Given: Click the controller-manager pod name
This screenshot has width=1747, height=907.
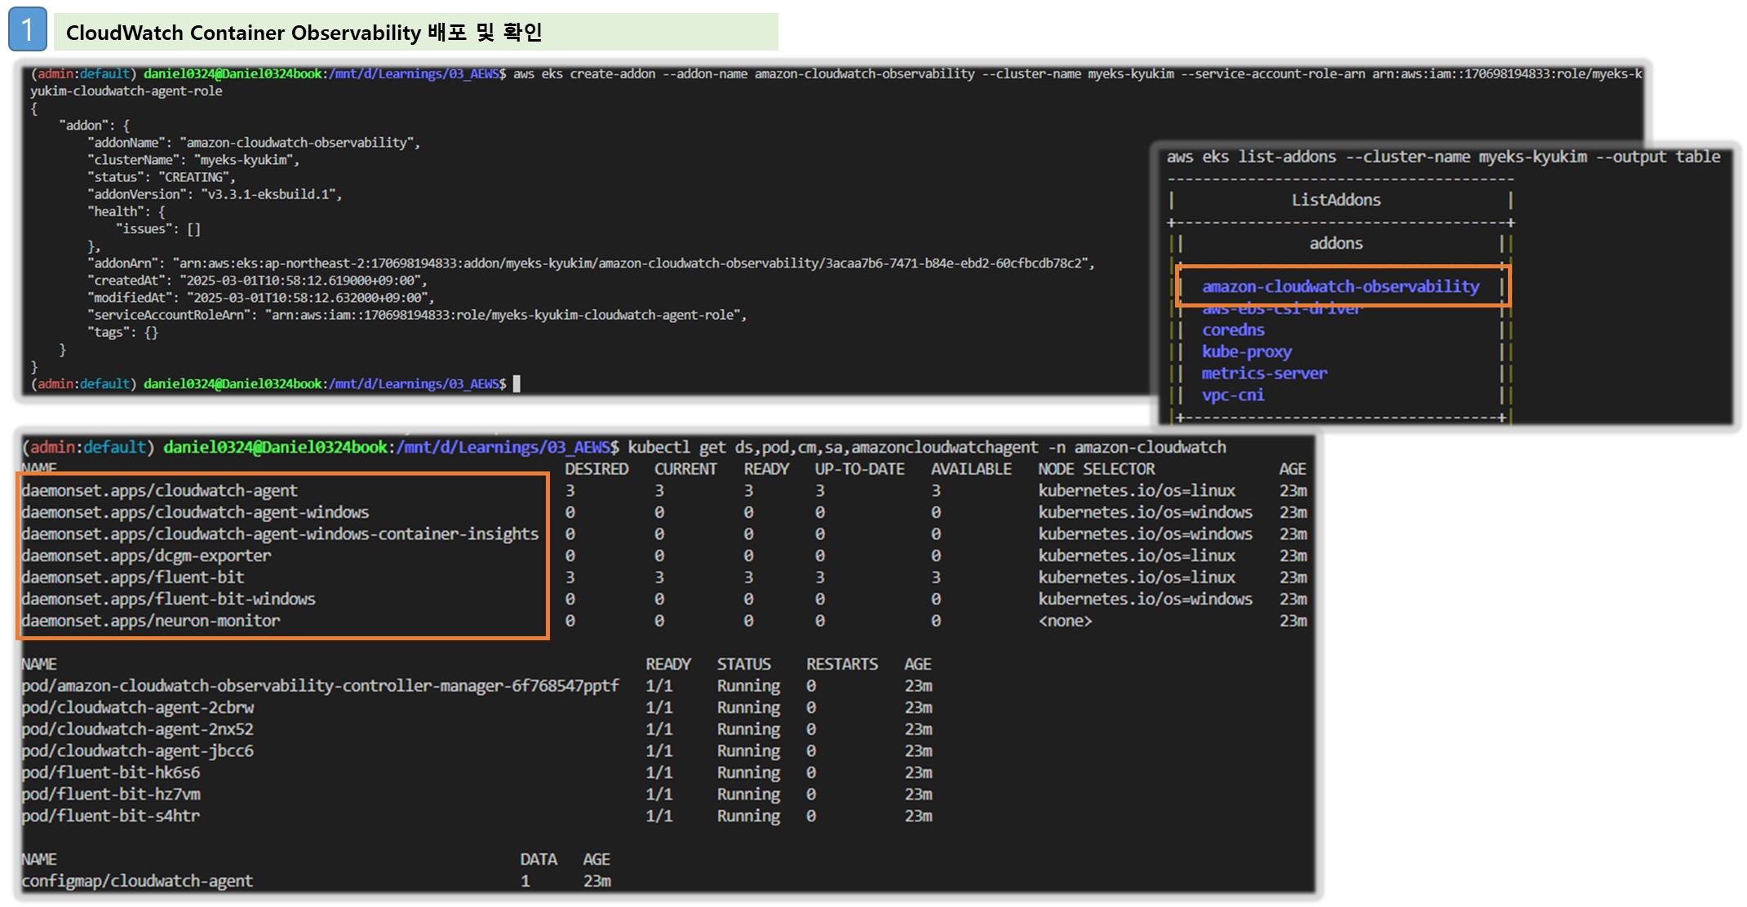Looking at the screenshot, I should point(320,686).
